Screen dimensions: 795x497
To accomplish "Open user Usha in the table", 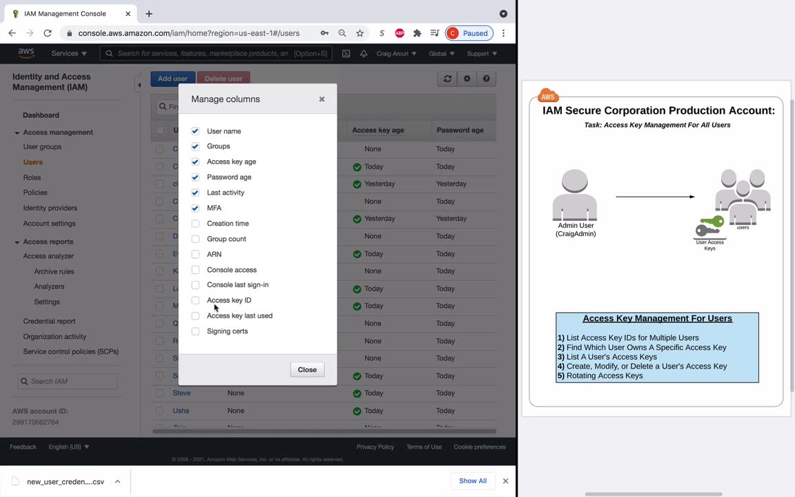I will point(181,411).
